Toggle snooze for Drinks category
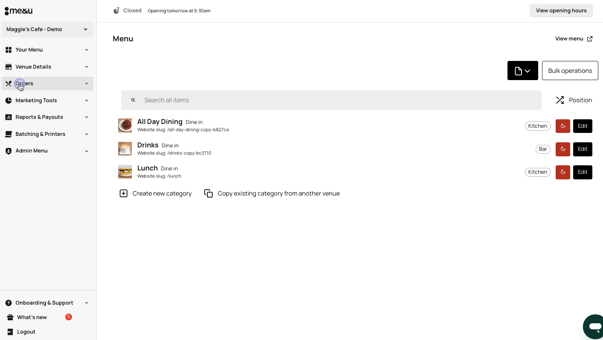603x340 pixels. point(562,149)
